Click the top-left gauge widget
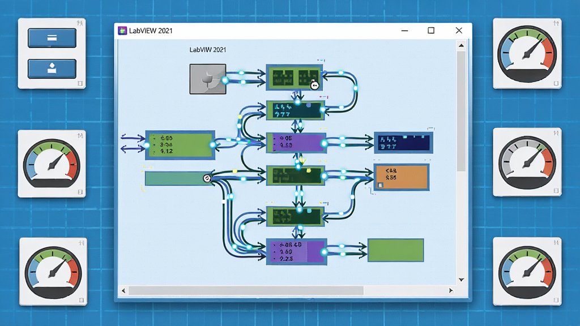Viewport: 580px width, 326px height. pos(52,164)
